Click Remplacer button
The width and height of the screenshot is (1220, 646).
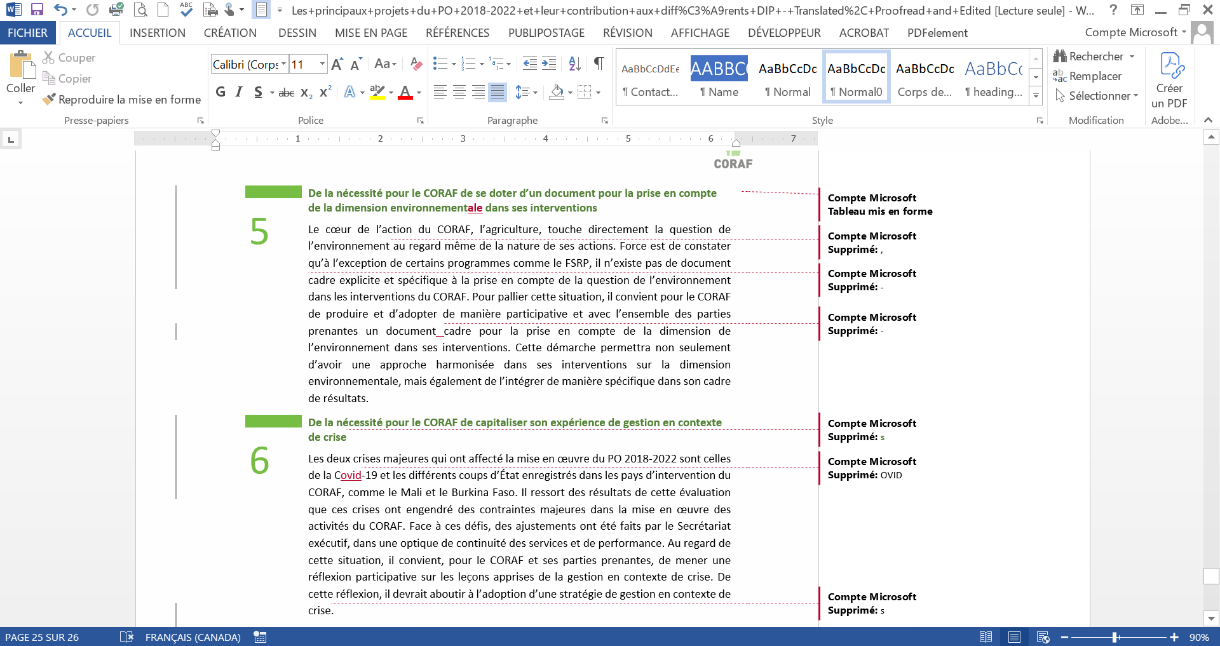pos(1087,76)
